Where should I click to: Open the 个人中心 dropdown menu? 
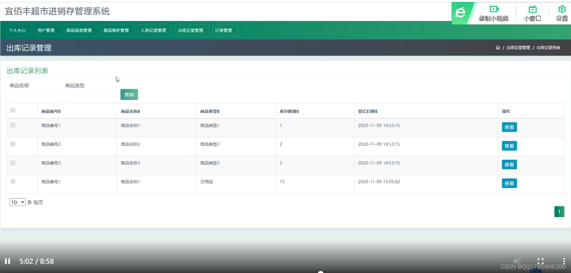coord(19,30)
